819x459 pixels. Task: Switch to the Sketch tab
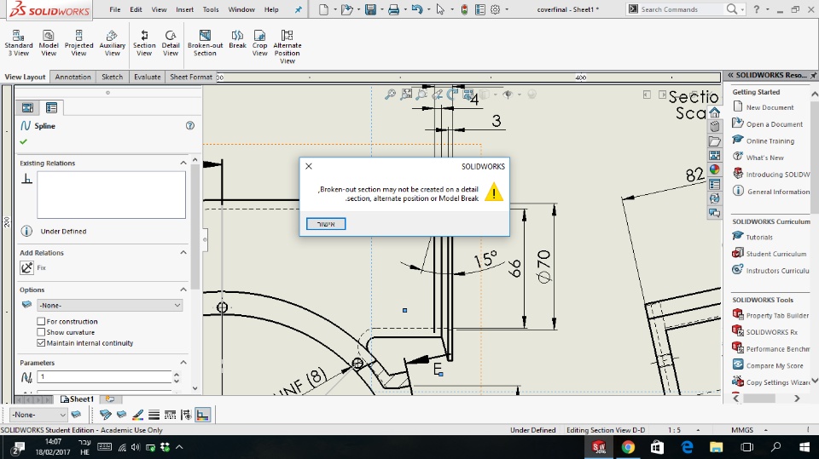pyautogui.click(x=112, y=77)
